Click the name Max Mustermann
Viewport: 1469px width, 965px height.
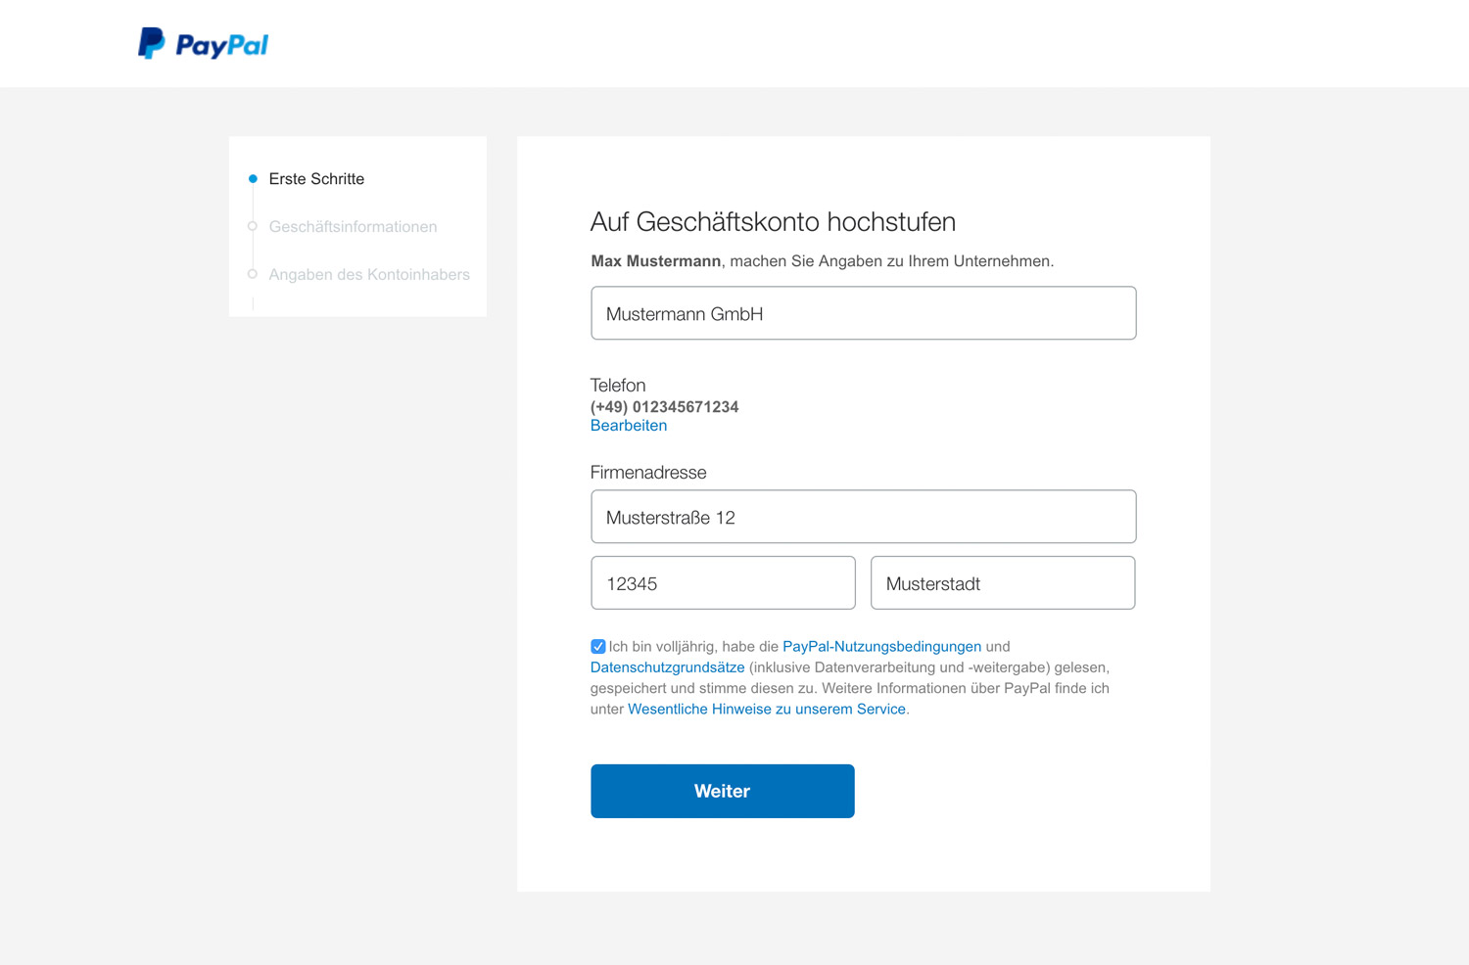[656, 261]
